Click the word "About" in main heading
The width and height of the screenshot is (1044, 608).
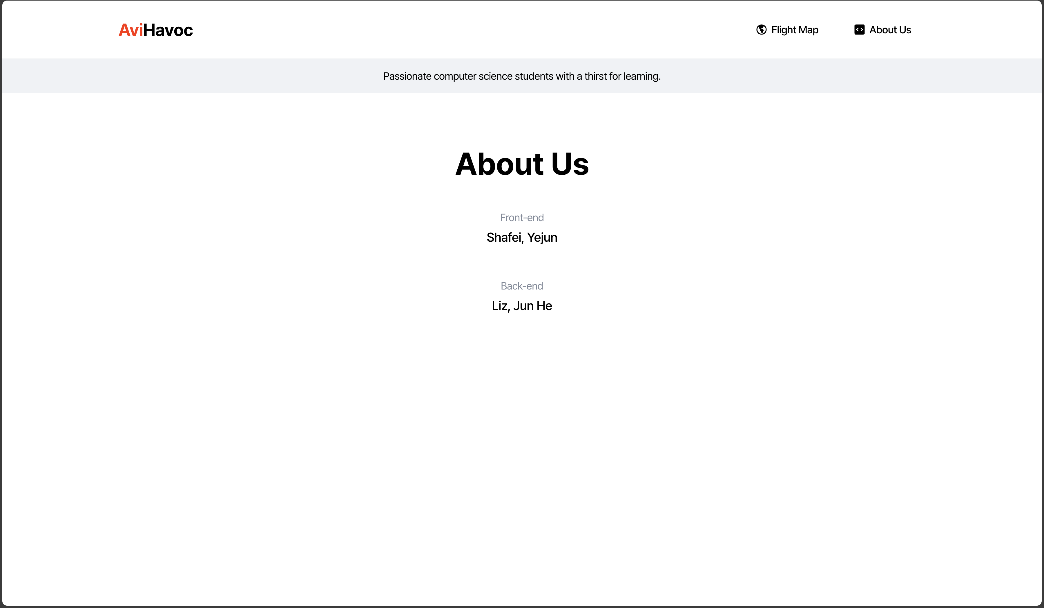(499, 164)
